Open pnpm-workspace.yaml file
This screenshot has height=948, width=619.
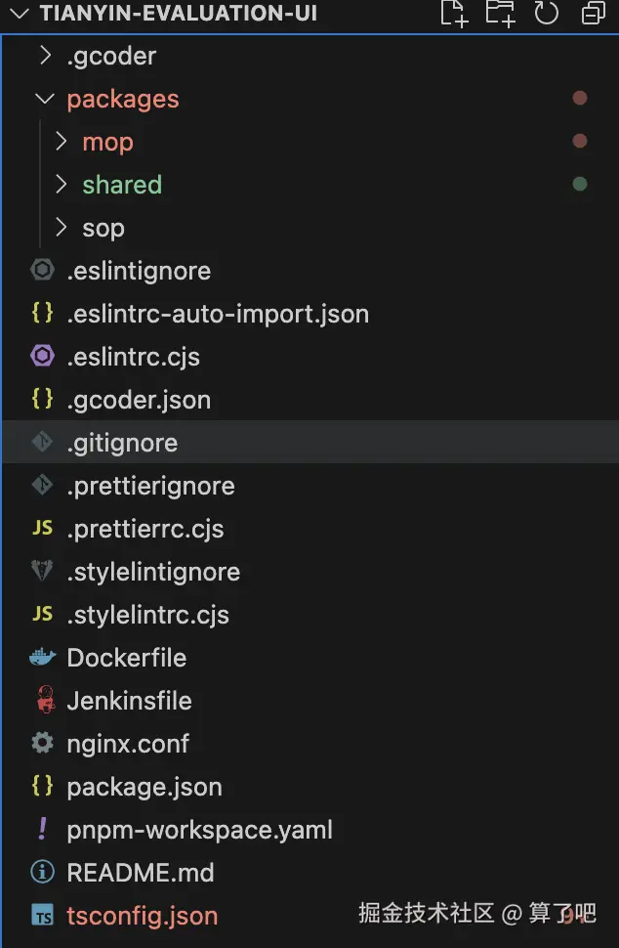pyautogui.click(x=199, y=830)
